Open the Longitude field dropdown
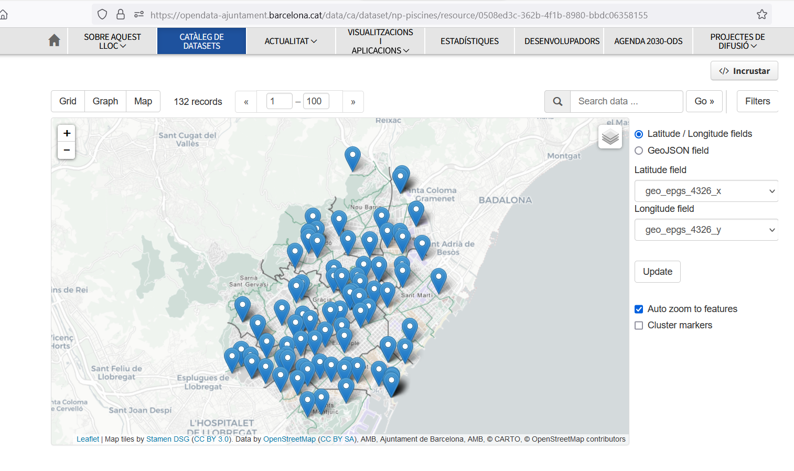 point(706,230)
